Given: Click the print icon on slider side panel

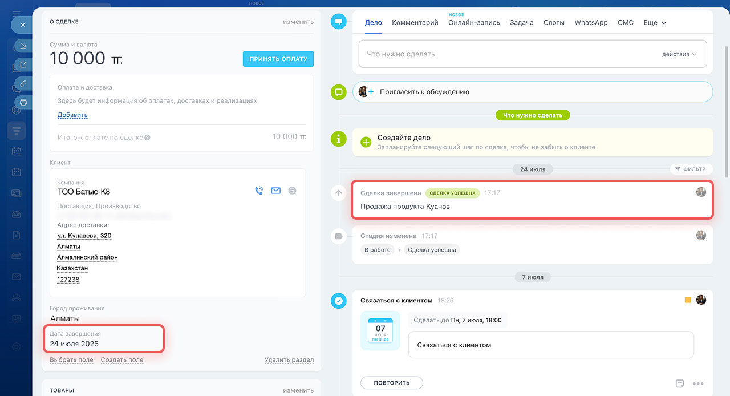Looking at the screenshot, I should pos(23,102).
